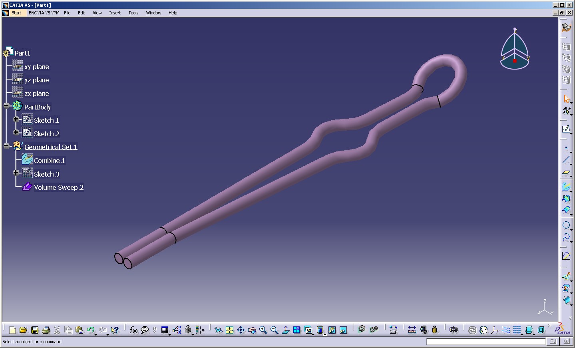Print using the printer icon
This screenshot has height=348, width=575.
pos(46,330)
